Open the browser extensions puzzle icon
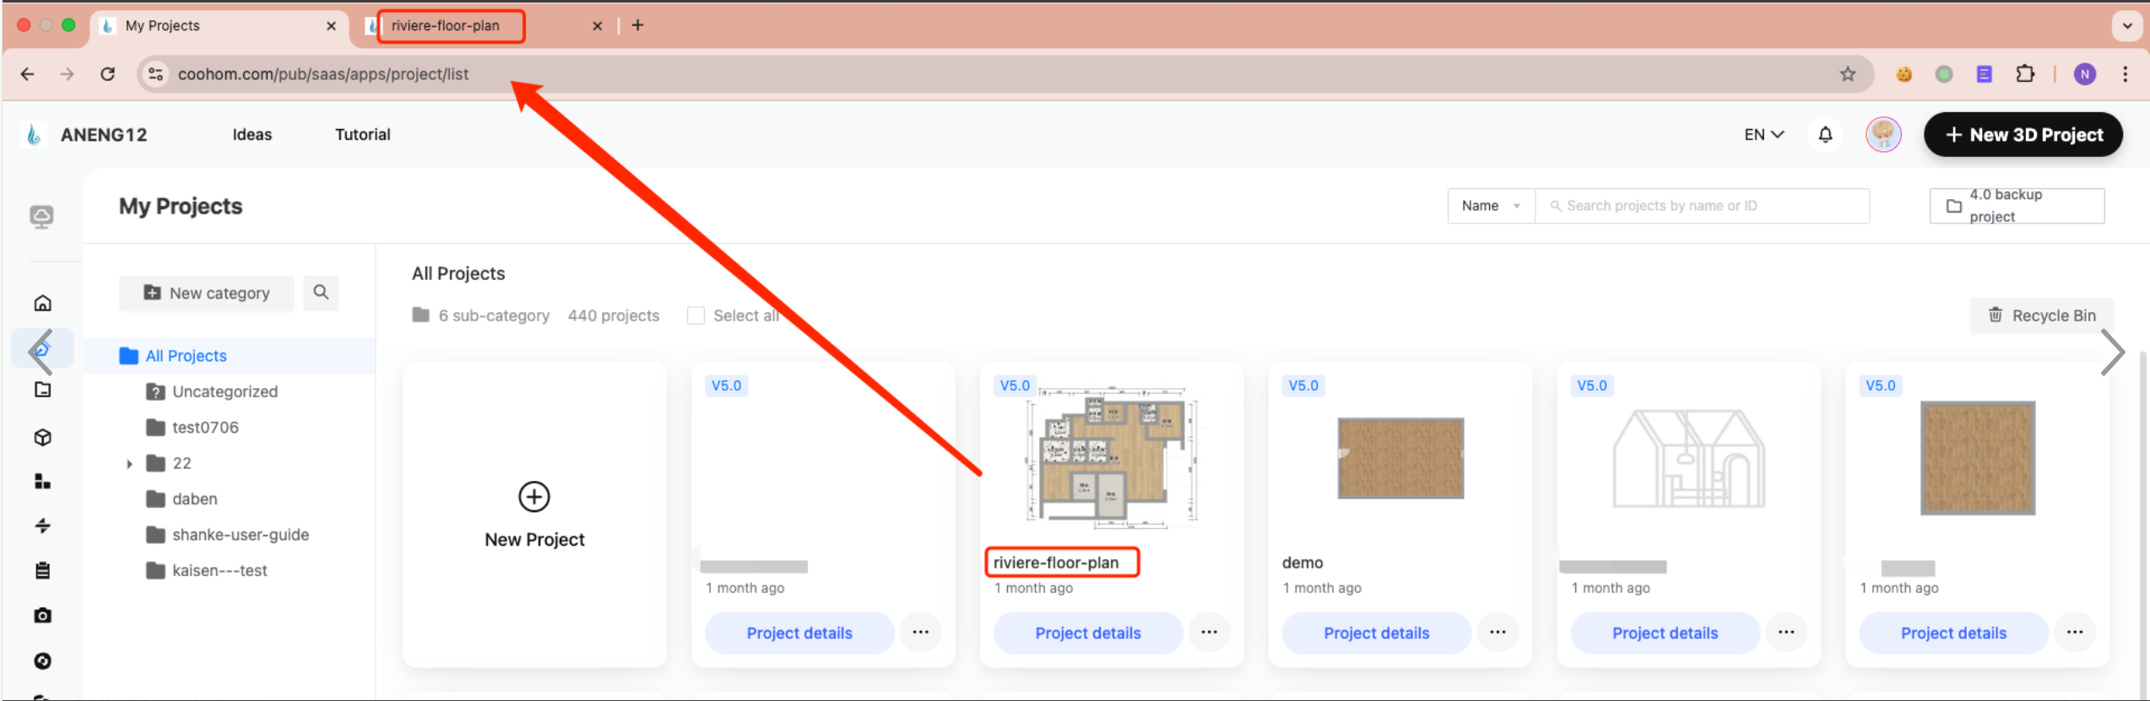Screen dimensions: 2150x701 coord(2024,74)
